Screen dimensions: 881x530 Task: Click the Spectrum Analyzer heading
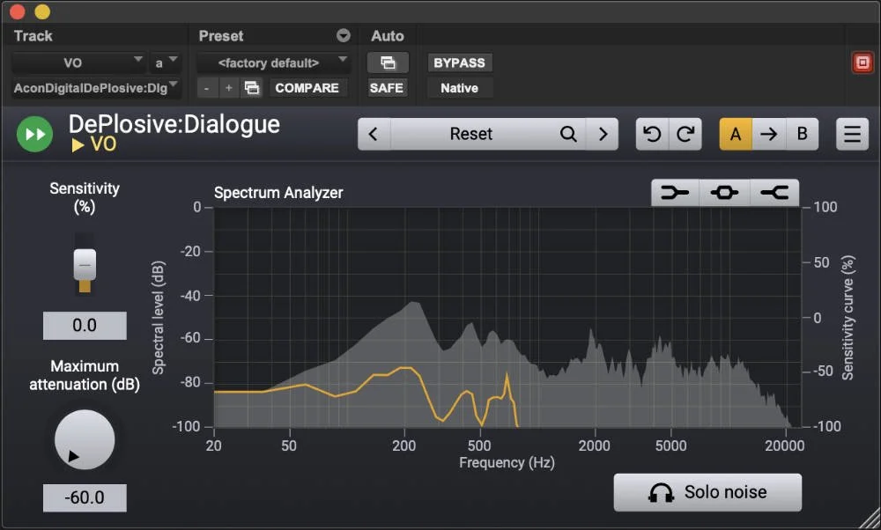point(278,193)
